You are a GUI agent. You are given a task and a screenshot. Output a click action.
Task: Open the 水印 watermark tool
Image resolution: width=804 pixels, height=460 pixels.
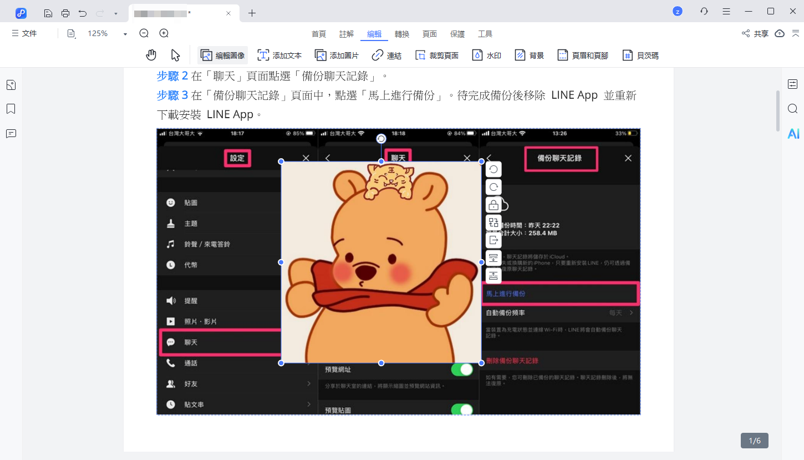click(486, 55)
